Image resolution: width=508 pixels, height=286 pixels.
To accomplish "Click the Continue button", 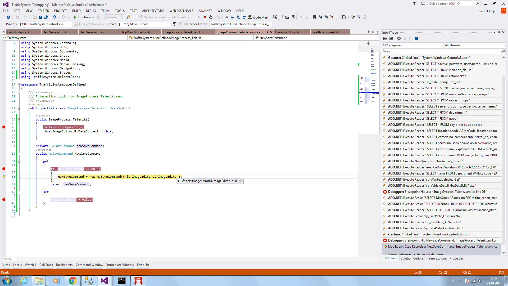I will pyautogui.click(x=83, y=17).
